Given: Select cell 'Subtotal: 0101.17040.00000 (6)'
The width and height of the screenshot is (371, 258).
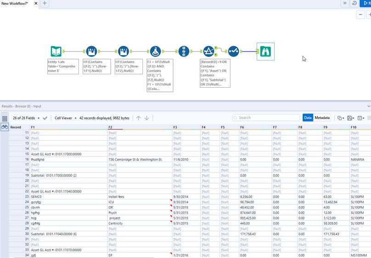Looking at the screenshot, I should coord(68,234).
